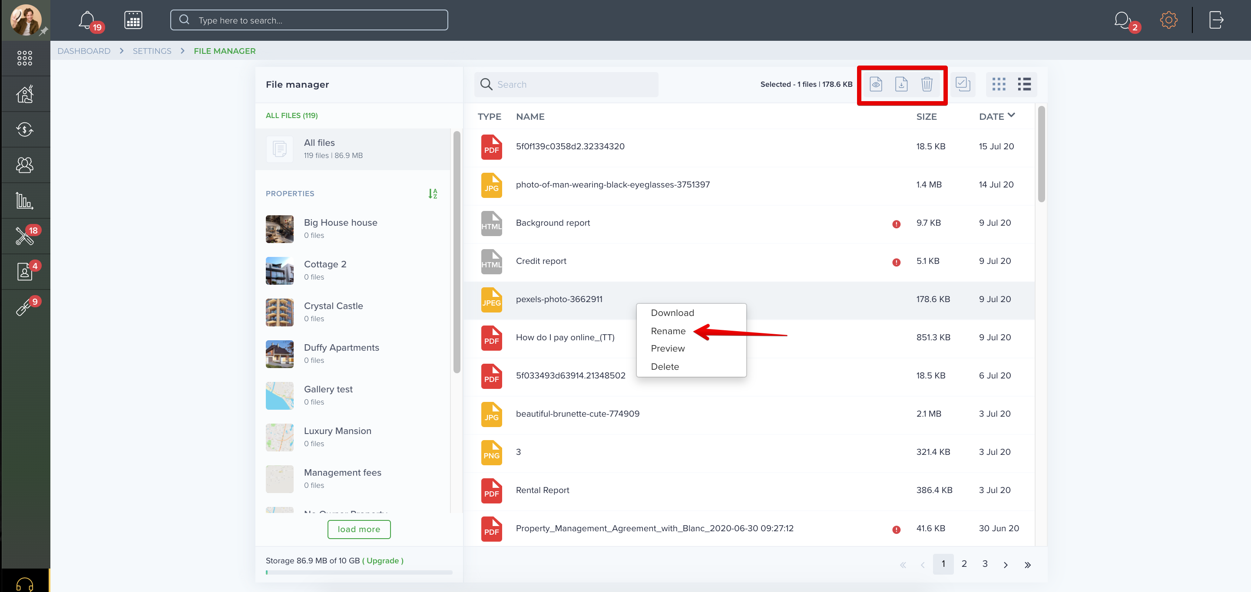
Task: Click the Property_Management_Agreement warning icon
Action: [897, 530]
